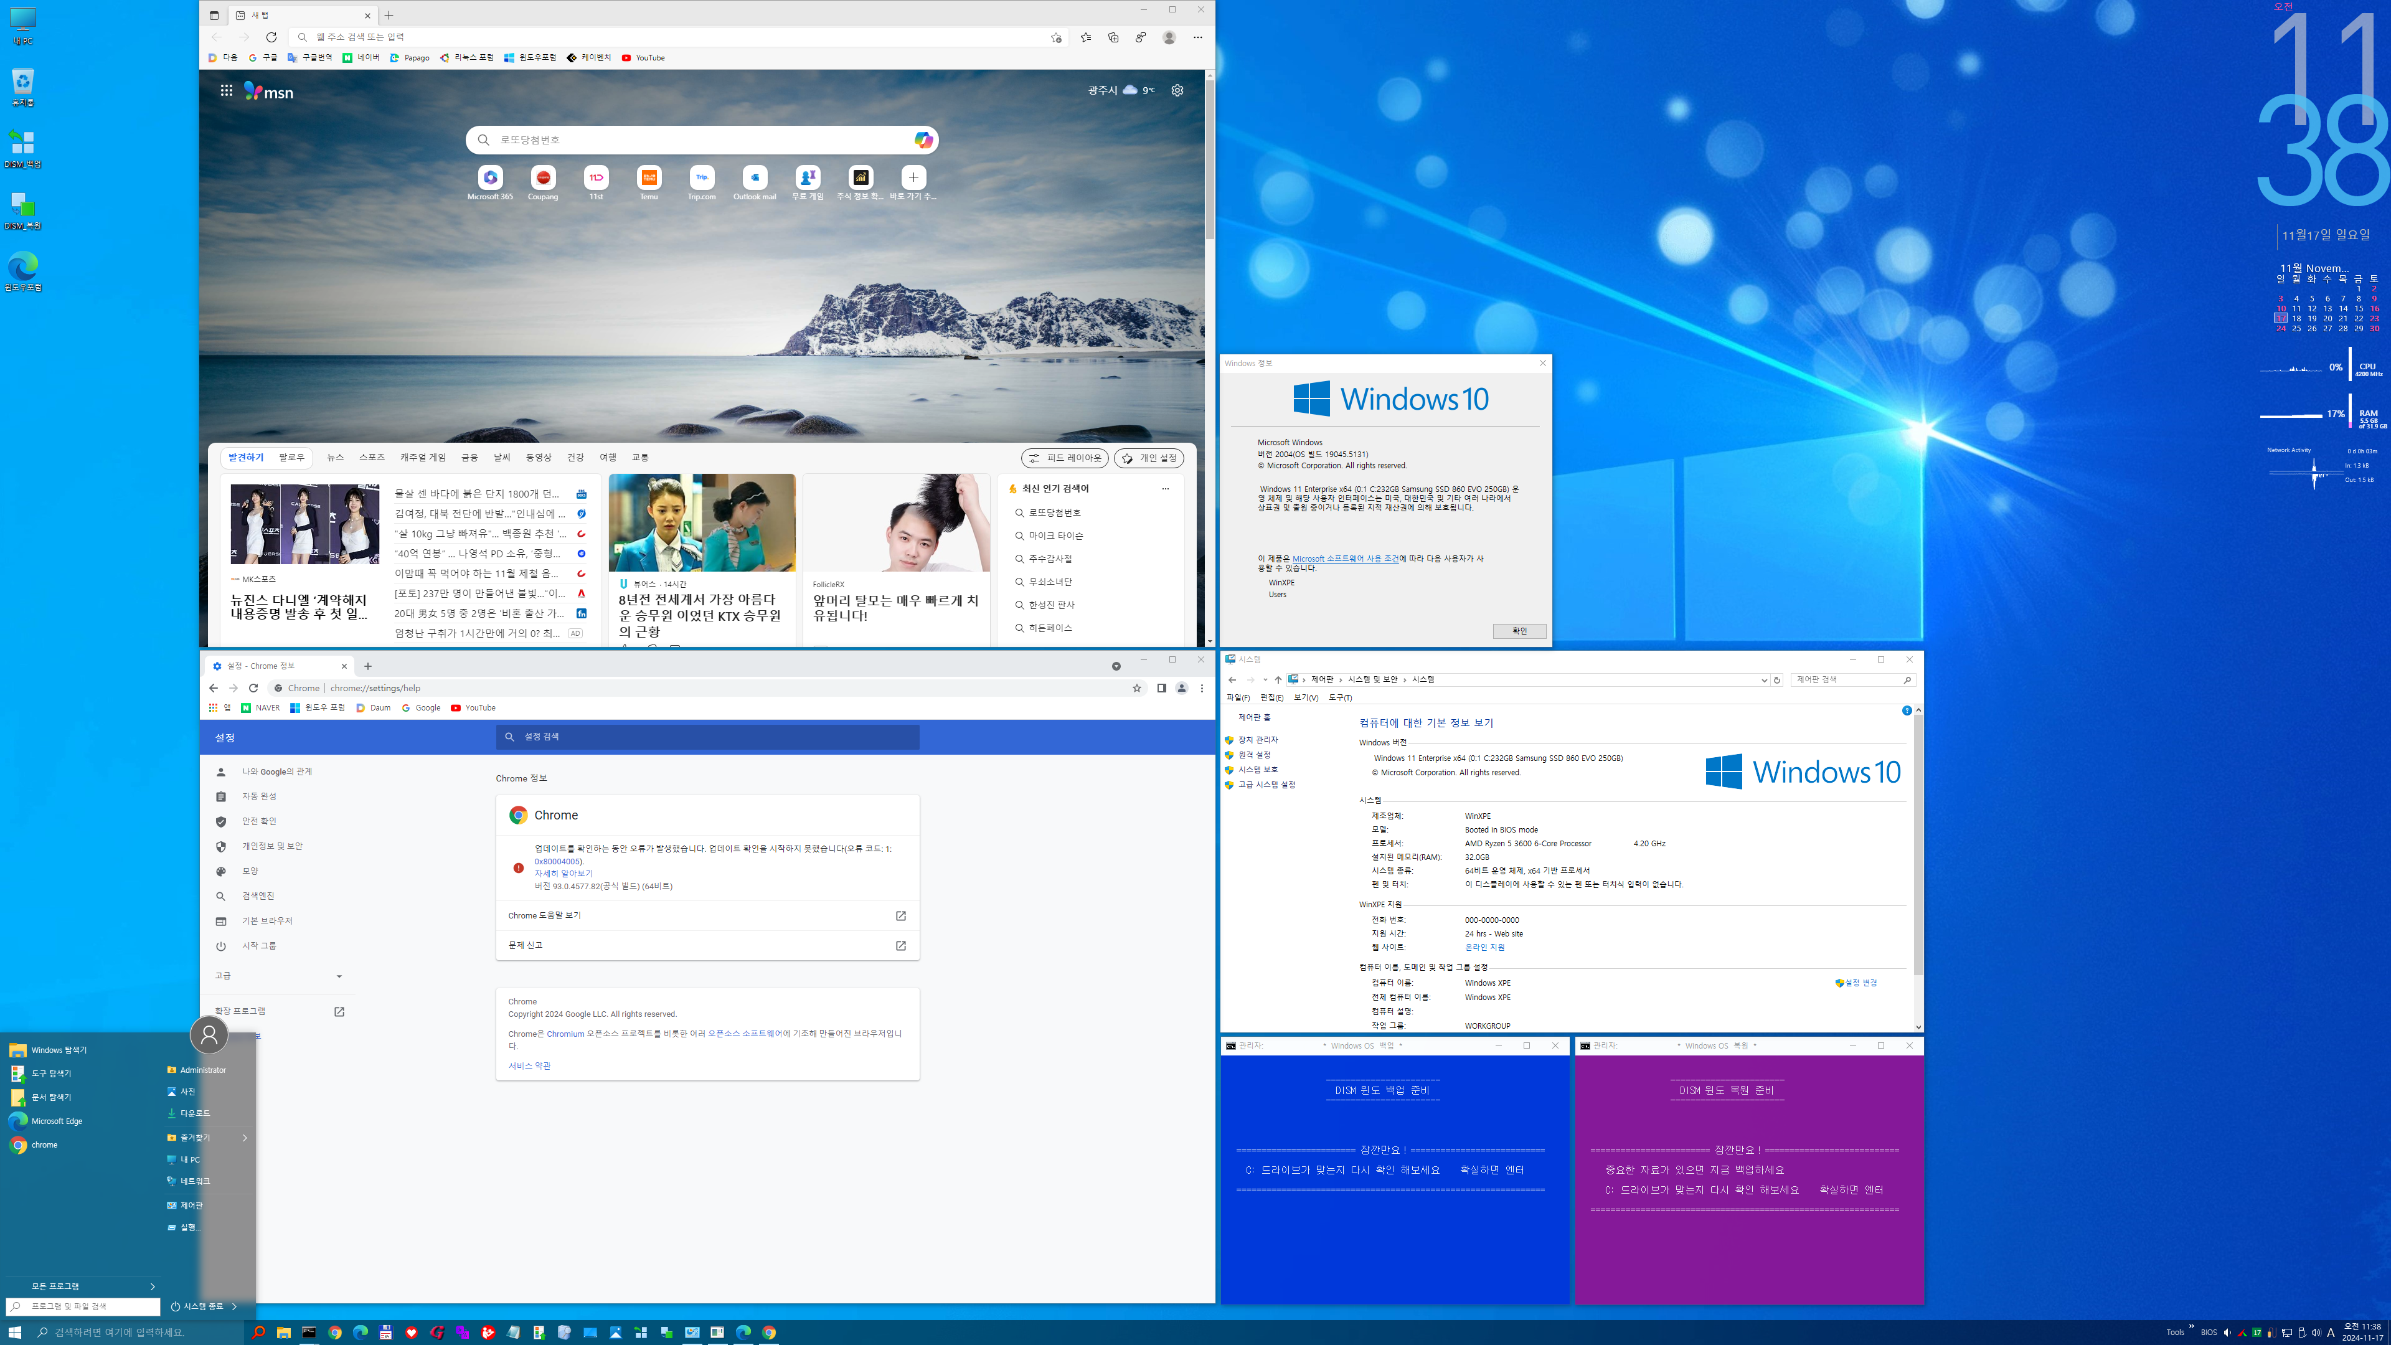Click 피드 레이아웃 button on MSN
Viewport: 2391px width, 1345px height.
coord(1065,458)
